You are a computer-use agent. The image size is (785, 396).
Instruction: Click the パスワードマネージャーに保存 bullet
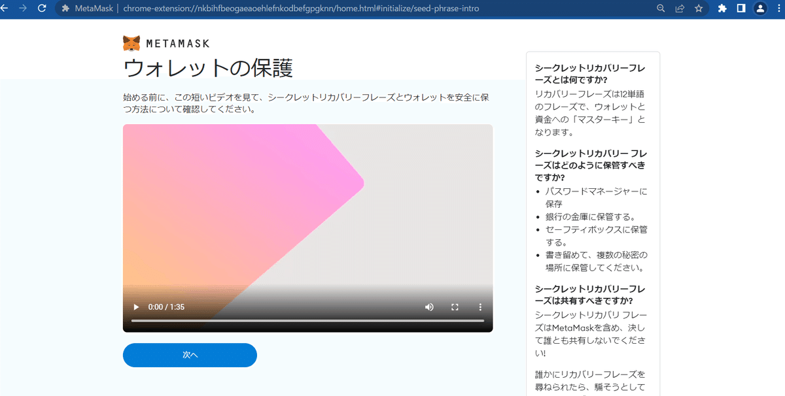pyautogui.click(x=596, y=198)
